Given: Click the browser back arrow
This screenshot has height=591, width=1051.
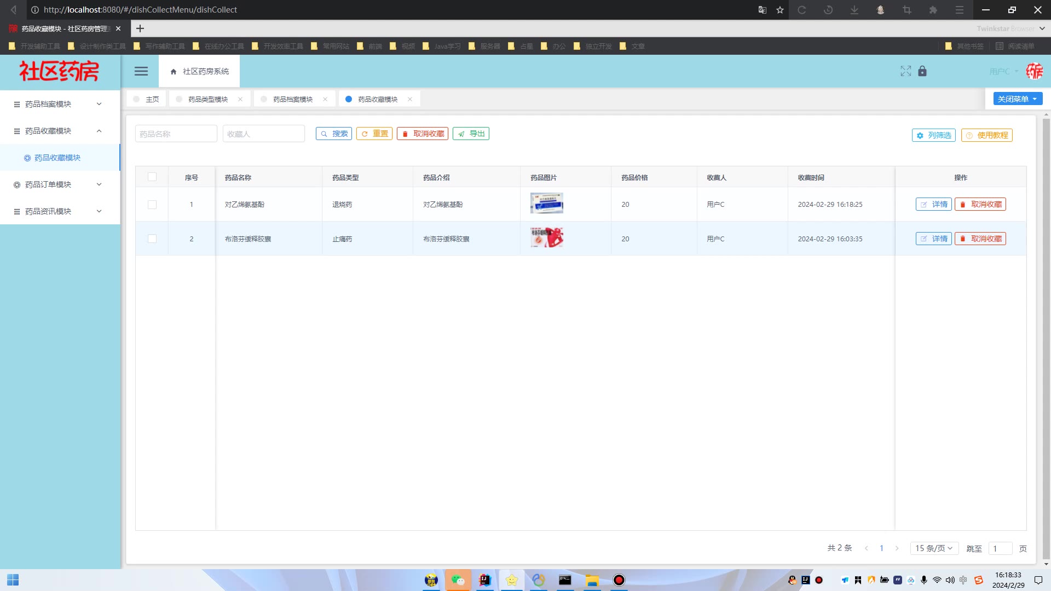Looking at the screenshot, I should [x=14, y=10].
